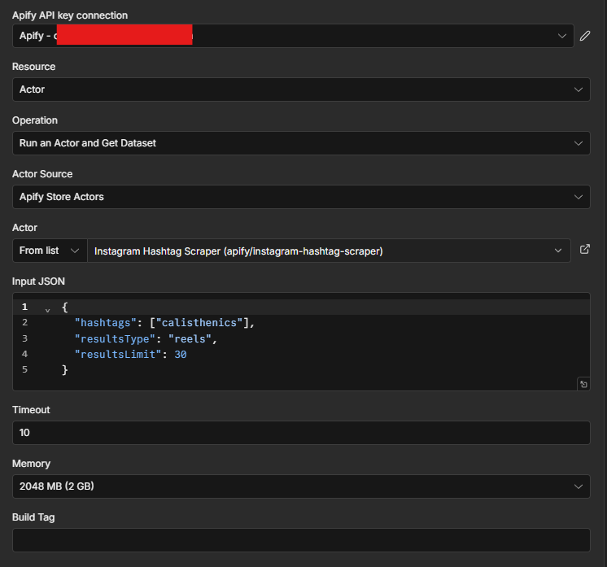Open the actor page via external link icon

coord(584,250)
